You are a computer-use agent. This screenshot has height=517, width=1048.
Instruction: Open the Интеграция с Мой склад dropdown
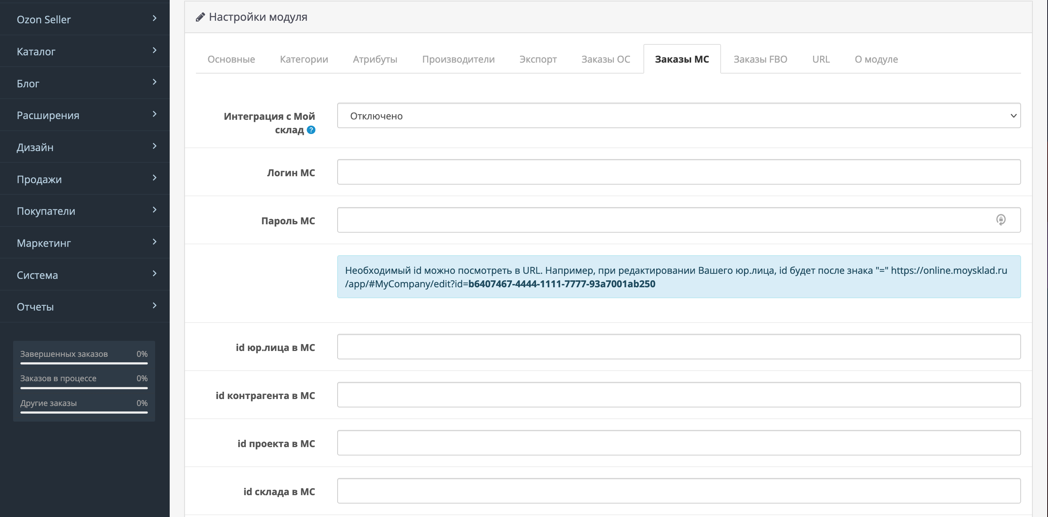[679, 115]
